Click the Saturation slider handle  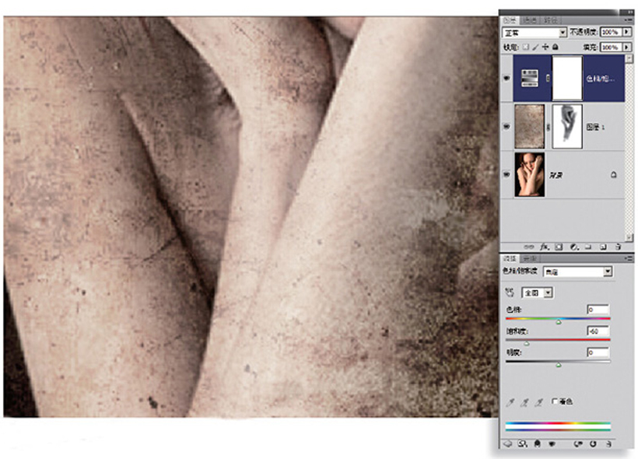(527, 343)
